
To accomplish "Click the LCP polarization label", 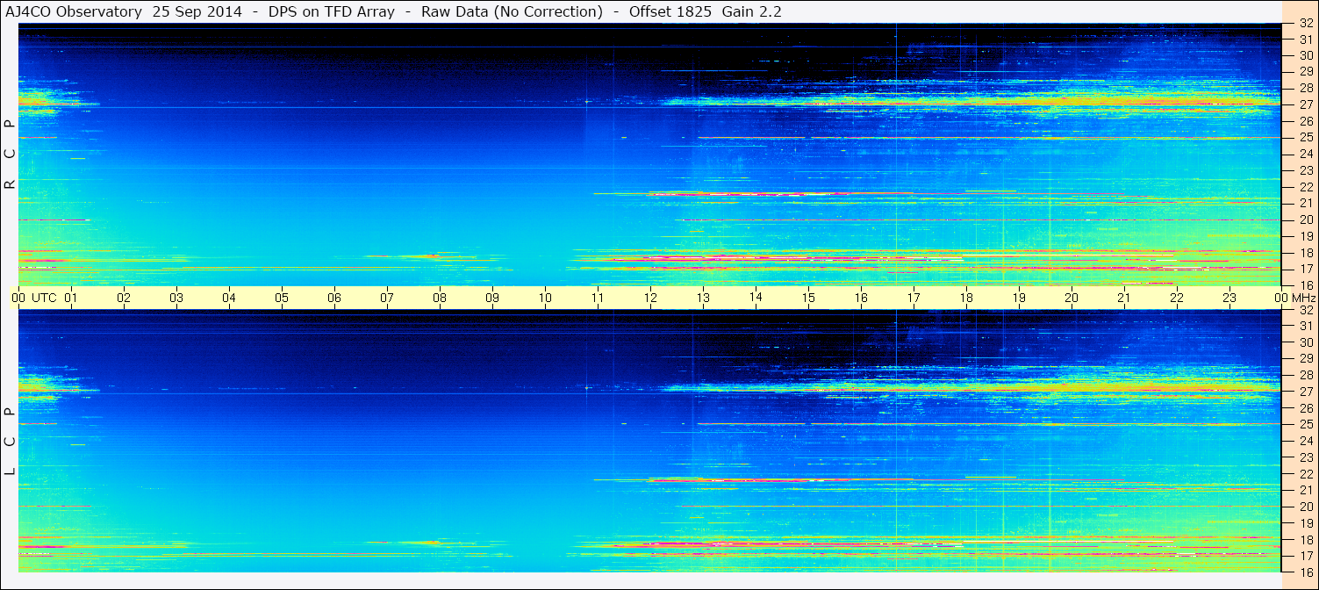I will (10, 441).
